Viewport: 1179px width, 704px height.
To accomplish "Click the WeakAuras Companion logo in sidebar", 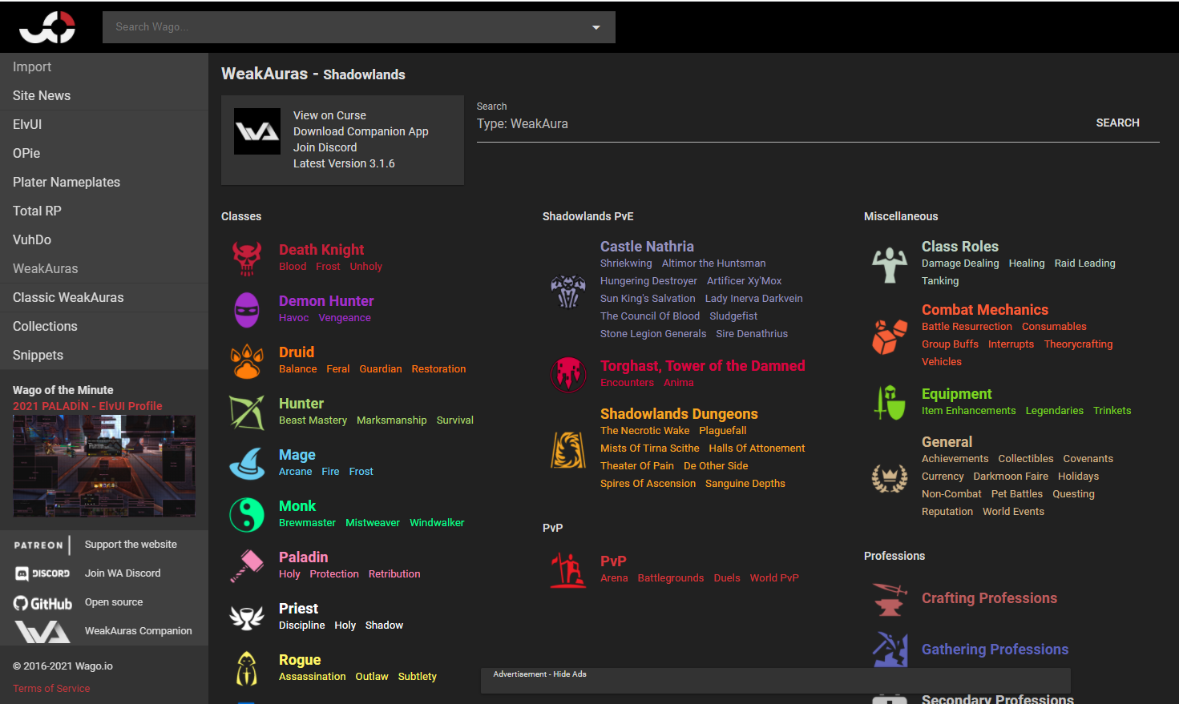I will (42, 632).
